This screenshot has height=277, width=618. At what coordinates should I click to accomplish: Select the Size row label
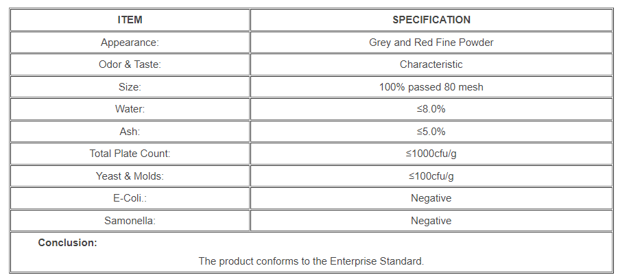click(130, 87)
